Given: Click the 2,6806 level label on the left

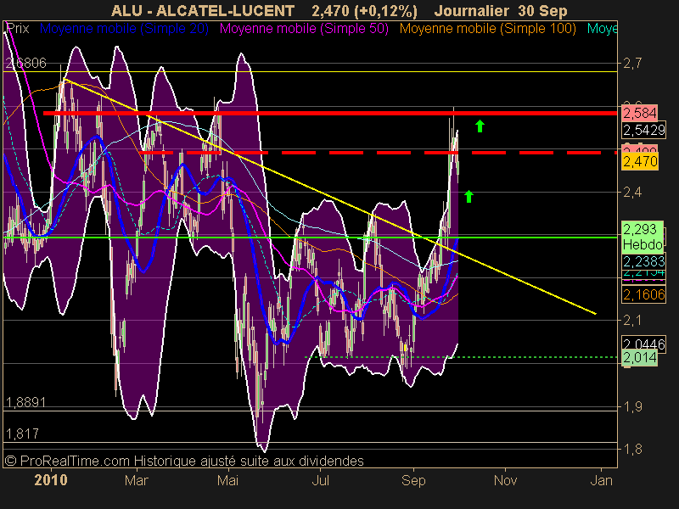Looking at the screenshot, I should coord(25,63).
